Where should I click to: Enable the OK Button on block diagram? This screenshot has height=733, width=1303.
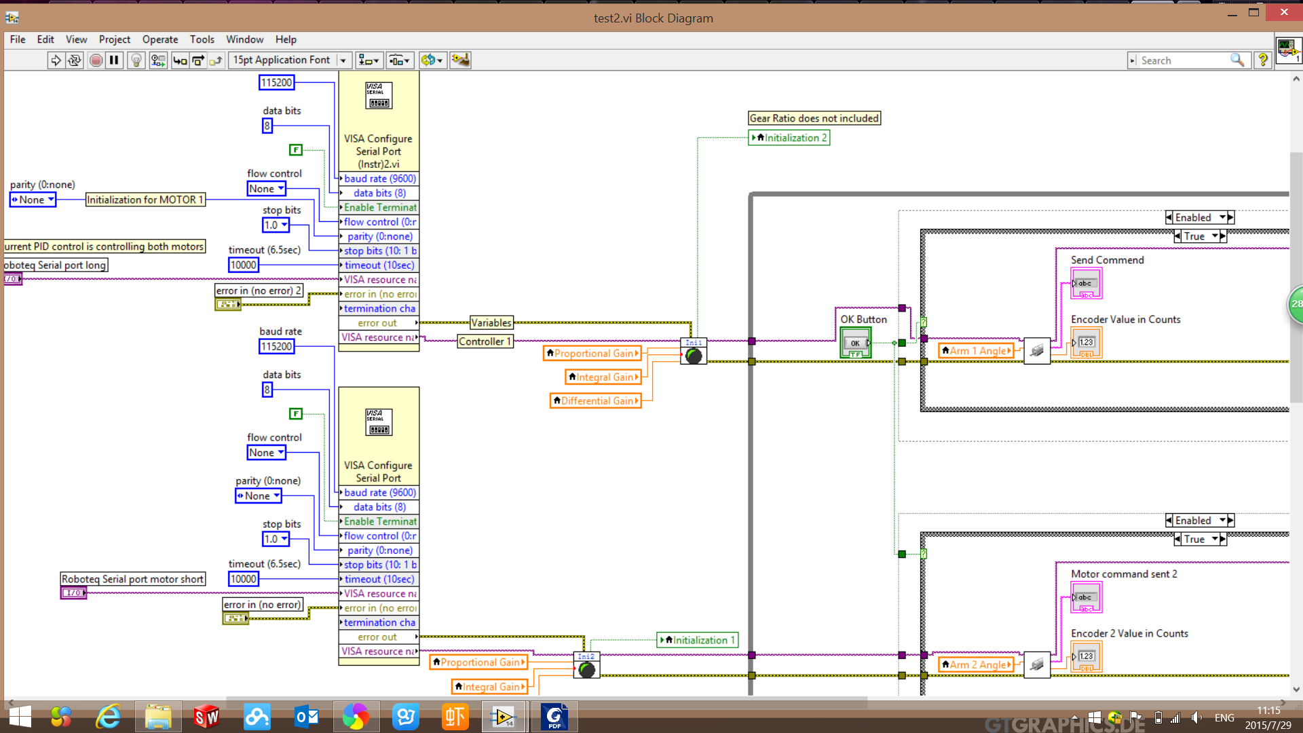tap(854, 342)
